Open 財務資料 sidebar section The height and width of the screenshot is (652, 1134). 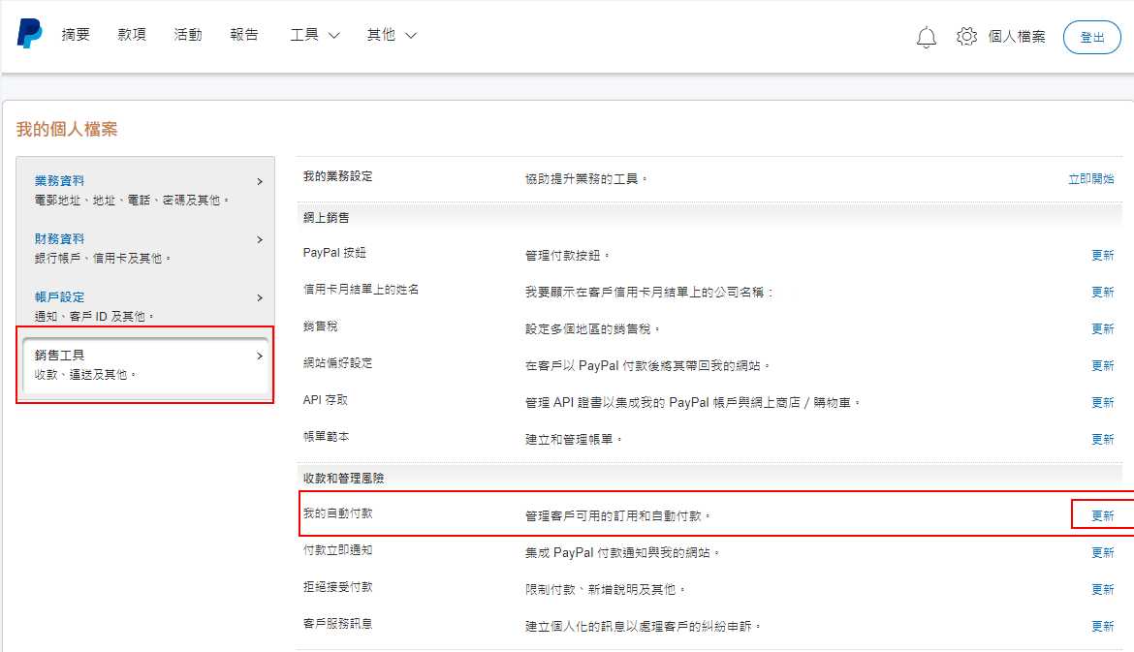[59, 238]
